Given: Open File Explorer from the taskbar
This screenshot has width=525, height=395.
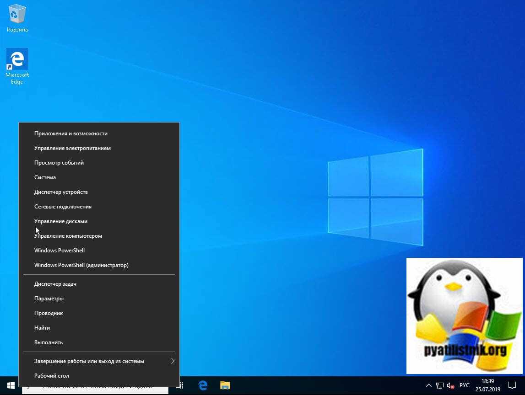Looking at the screenshot, I should pyautogui.click(x=225, y=385).
